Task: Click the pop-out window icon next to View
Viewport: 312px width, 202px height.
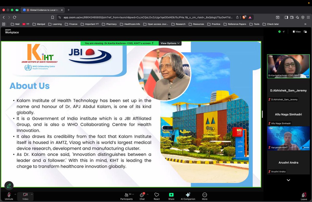Action: coord(305,31)
